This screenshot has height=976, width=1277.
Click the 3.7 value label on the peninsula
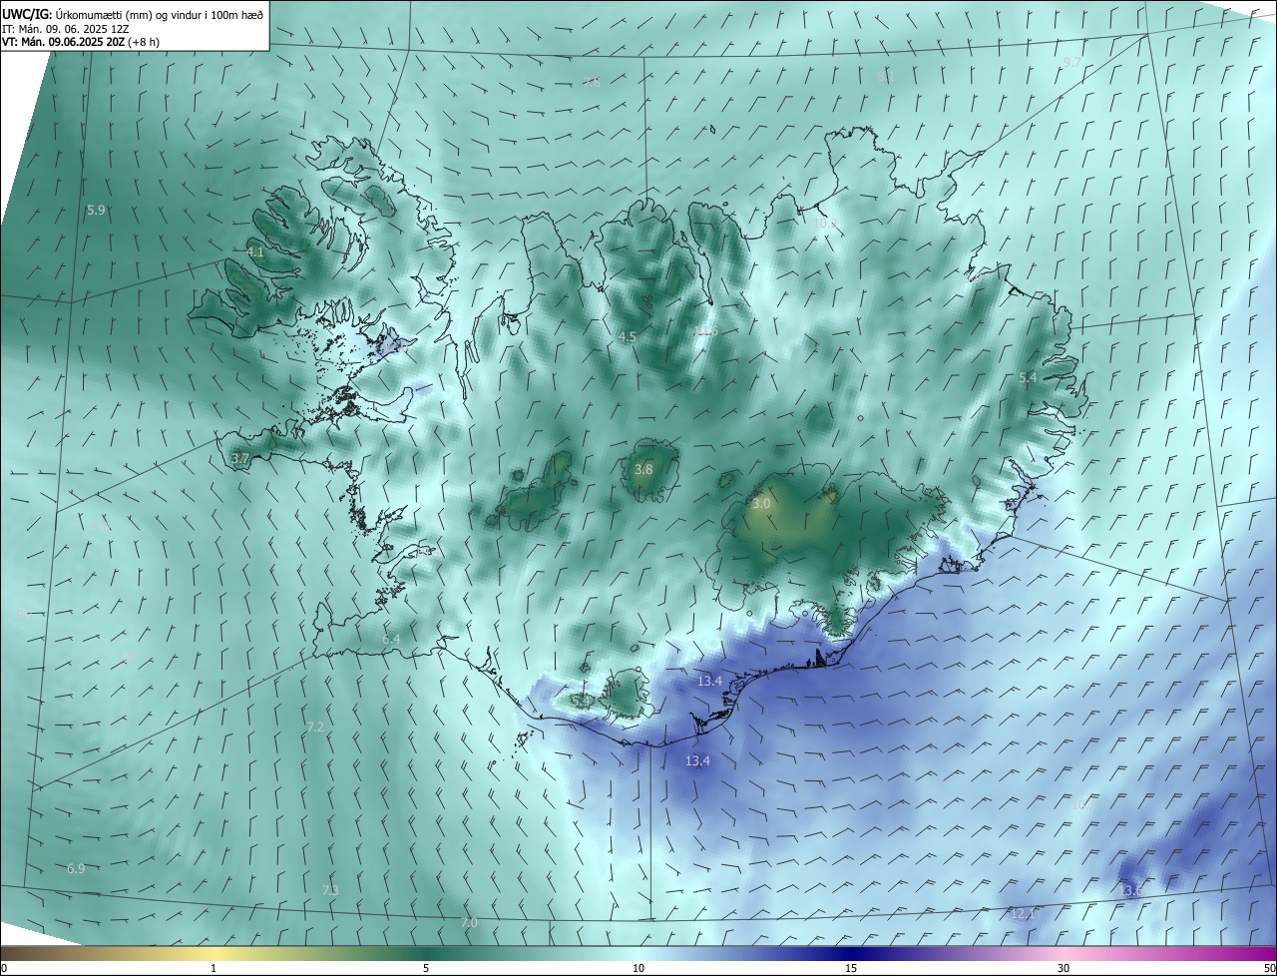[239, 458]
